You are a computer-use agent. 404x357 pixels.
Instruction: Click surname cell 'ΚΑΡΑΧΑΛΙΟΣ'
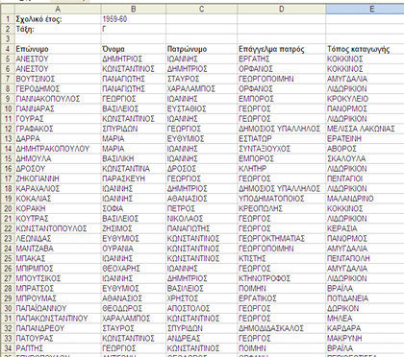pyautogui.click(x=58, y=189)
